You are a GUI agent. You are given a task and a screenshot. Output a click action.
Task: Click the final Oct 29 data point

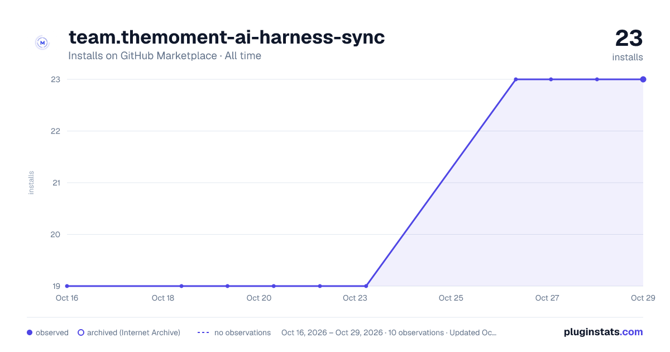(643, 79)
